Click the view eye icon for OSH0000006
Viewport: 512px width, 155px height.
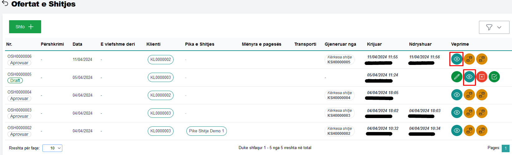click(x=457, y=59)
